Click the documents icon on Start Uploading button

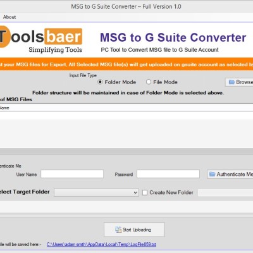(x=118, y=230)
